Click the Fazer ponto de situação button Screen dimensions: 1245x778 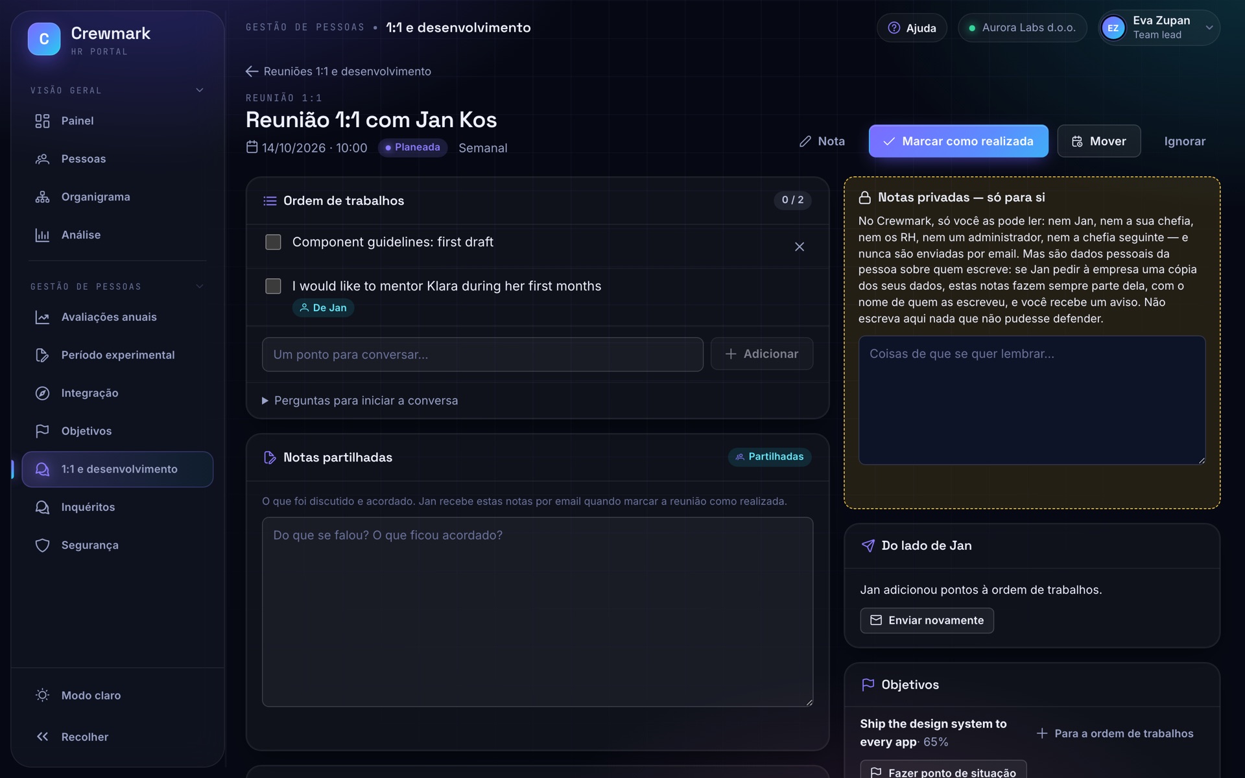click(943, 771)
